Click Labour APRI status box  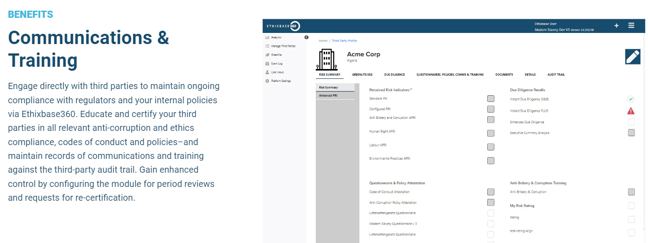491,147
